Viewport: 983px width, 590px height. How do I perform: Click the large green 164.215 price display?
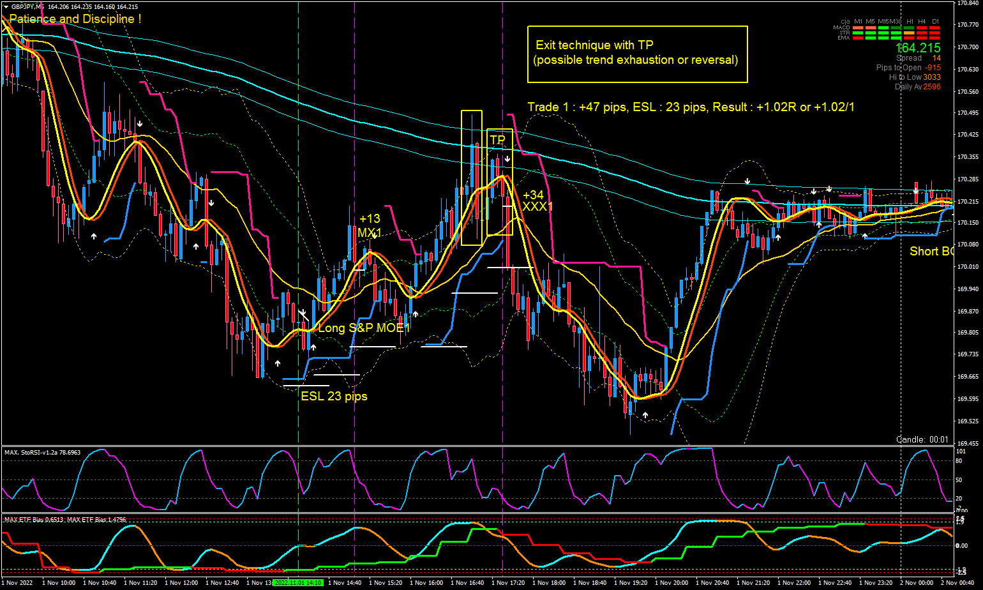pos(918,48)
